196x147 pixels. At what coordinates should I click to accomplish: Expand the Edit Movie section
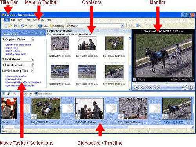click(x=33, y=59)
